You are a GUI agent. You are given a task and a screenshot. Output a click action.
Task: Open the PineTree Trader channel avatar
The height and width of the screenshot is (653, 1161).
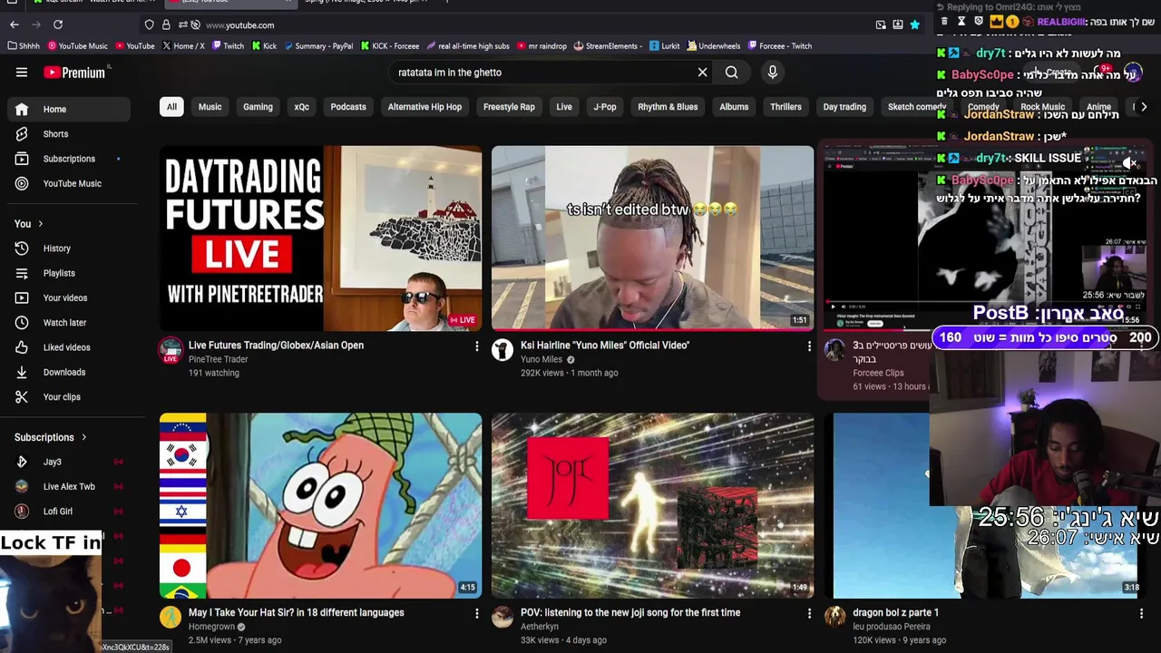tap(171, 350)
